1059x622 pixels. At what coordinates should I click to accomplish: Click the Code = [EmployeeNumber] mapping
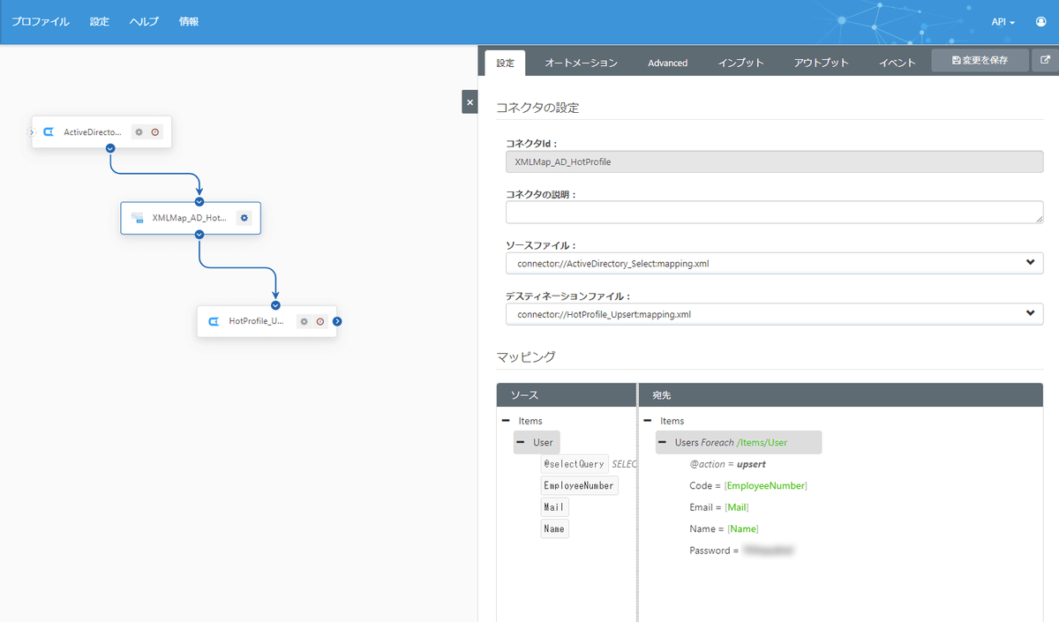coord(748,485)
